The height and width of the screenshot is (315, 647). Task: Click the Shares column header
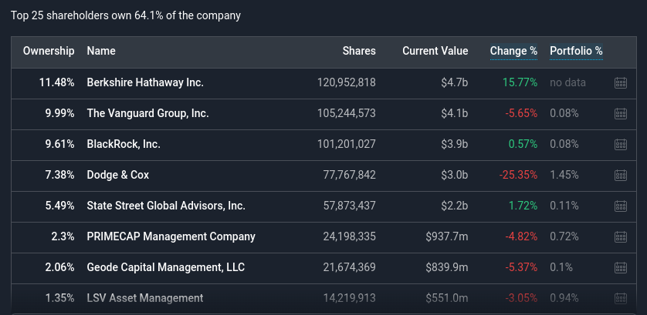359,51
